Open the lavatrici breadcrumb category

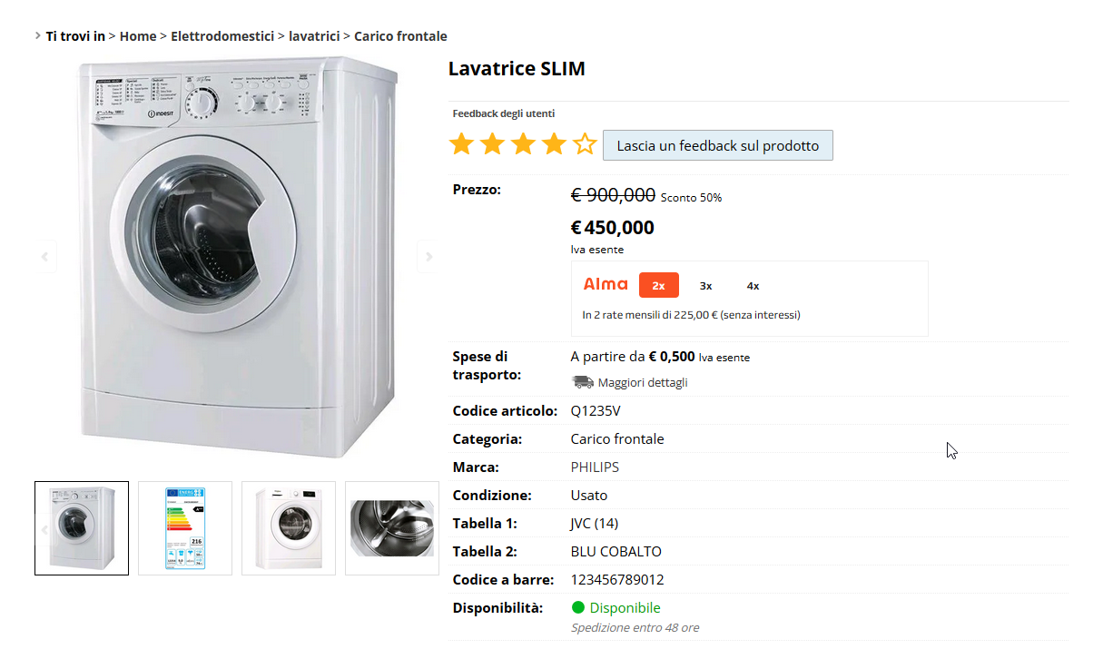[314, 36]
